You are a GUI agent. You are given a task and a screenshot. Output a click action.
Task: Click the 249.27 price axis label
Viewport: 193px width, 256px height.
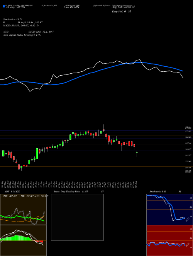[x=188, y=149]
